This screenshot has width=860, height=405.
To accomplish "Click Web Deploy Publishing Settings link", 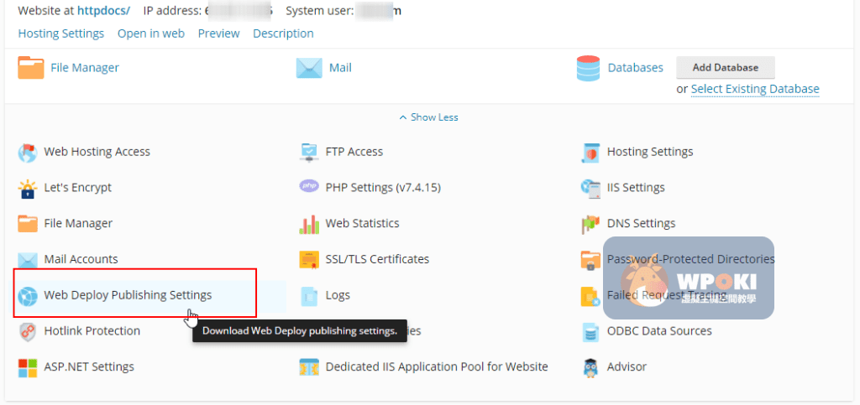I will pyautogui.click(x=128, y=295).
